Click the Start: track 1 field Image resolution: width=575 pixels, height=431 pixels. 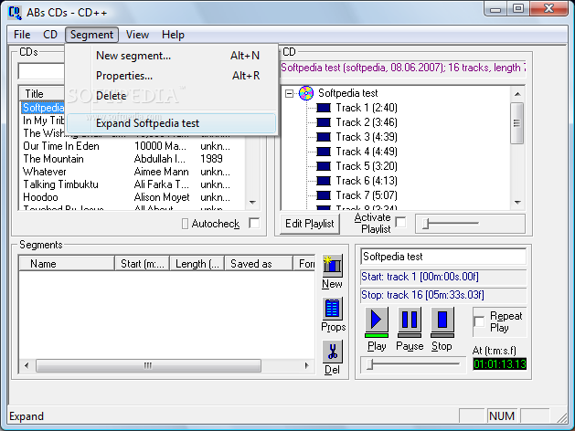[443, 277]
